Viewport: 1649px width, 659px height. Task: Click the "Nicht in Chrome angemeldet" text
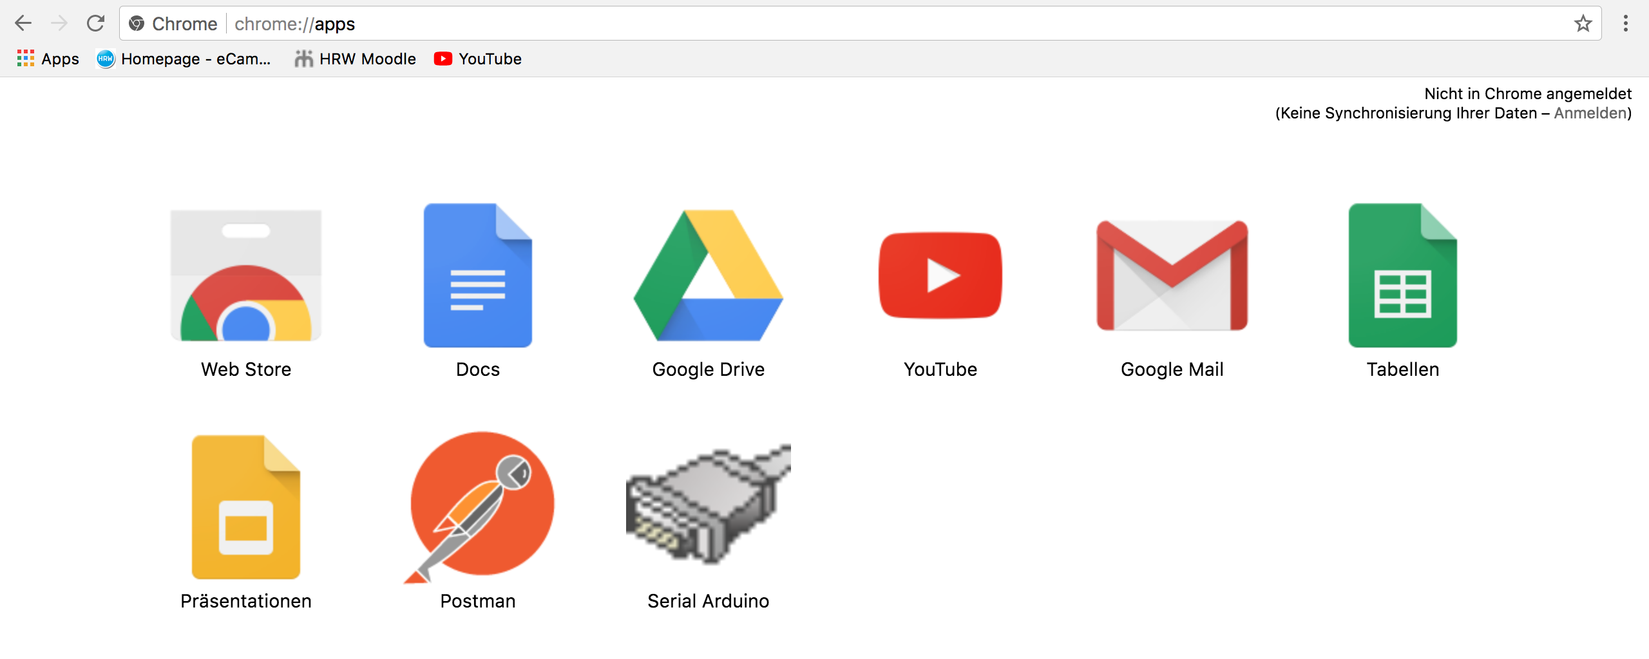click(x=1528, y=94)
